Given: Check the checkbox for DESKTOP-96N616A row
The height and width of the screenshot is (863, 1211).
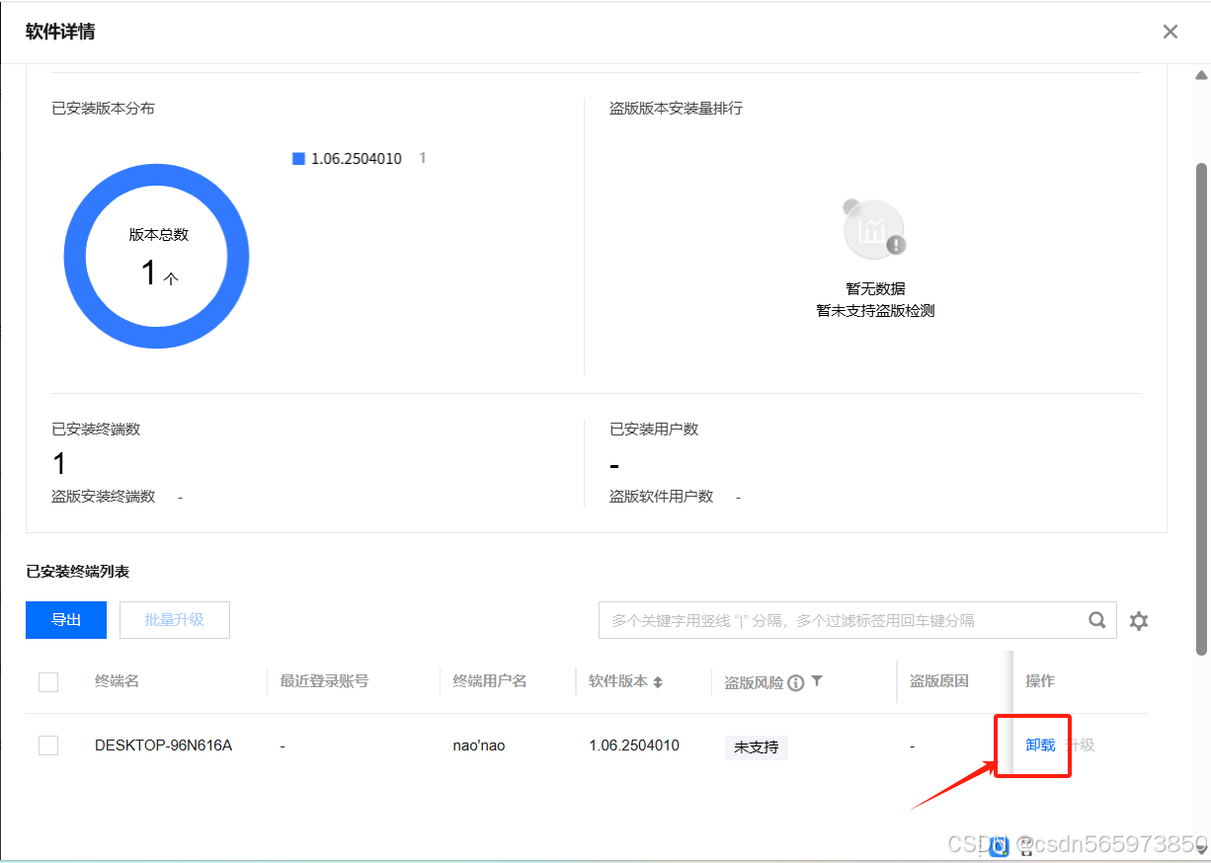Looking at the screenshot, I should (48, 745).
